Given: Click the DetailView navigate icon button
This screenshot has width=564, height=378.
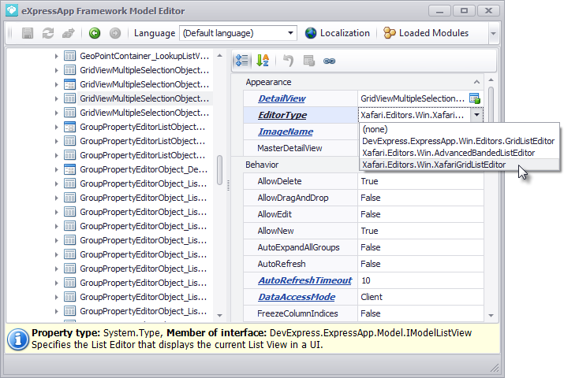Looking at the screenshot, I should click(x=475, y=98).
